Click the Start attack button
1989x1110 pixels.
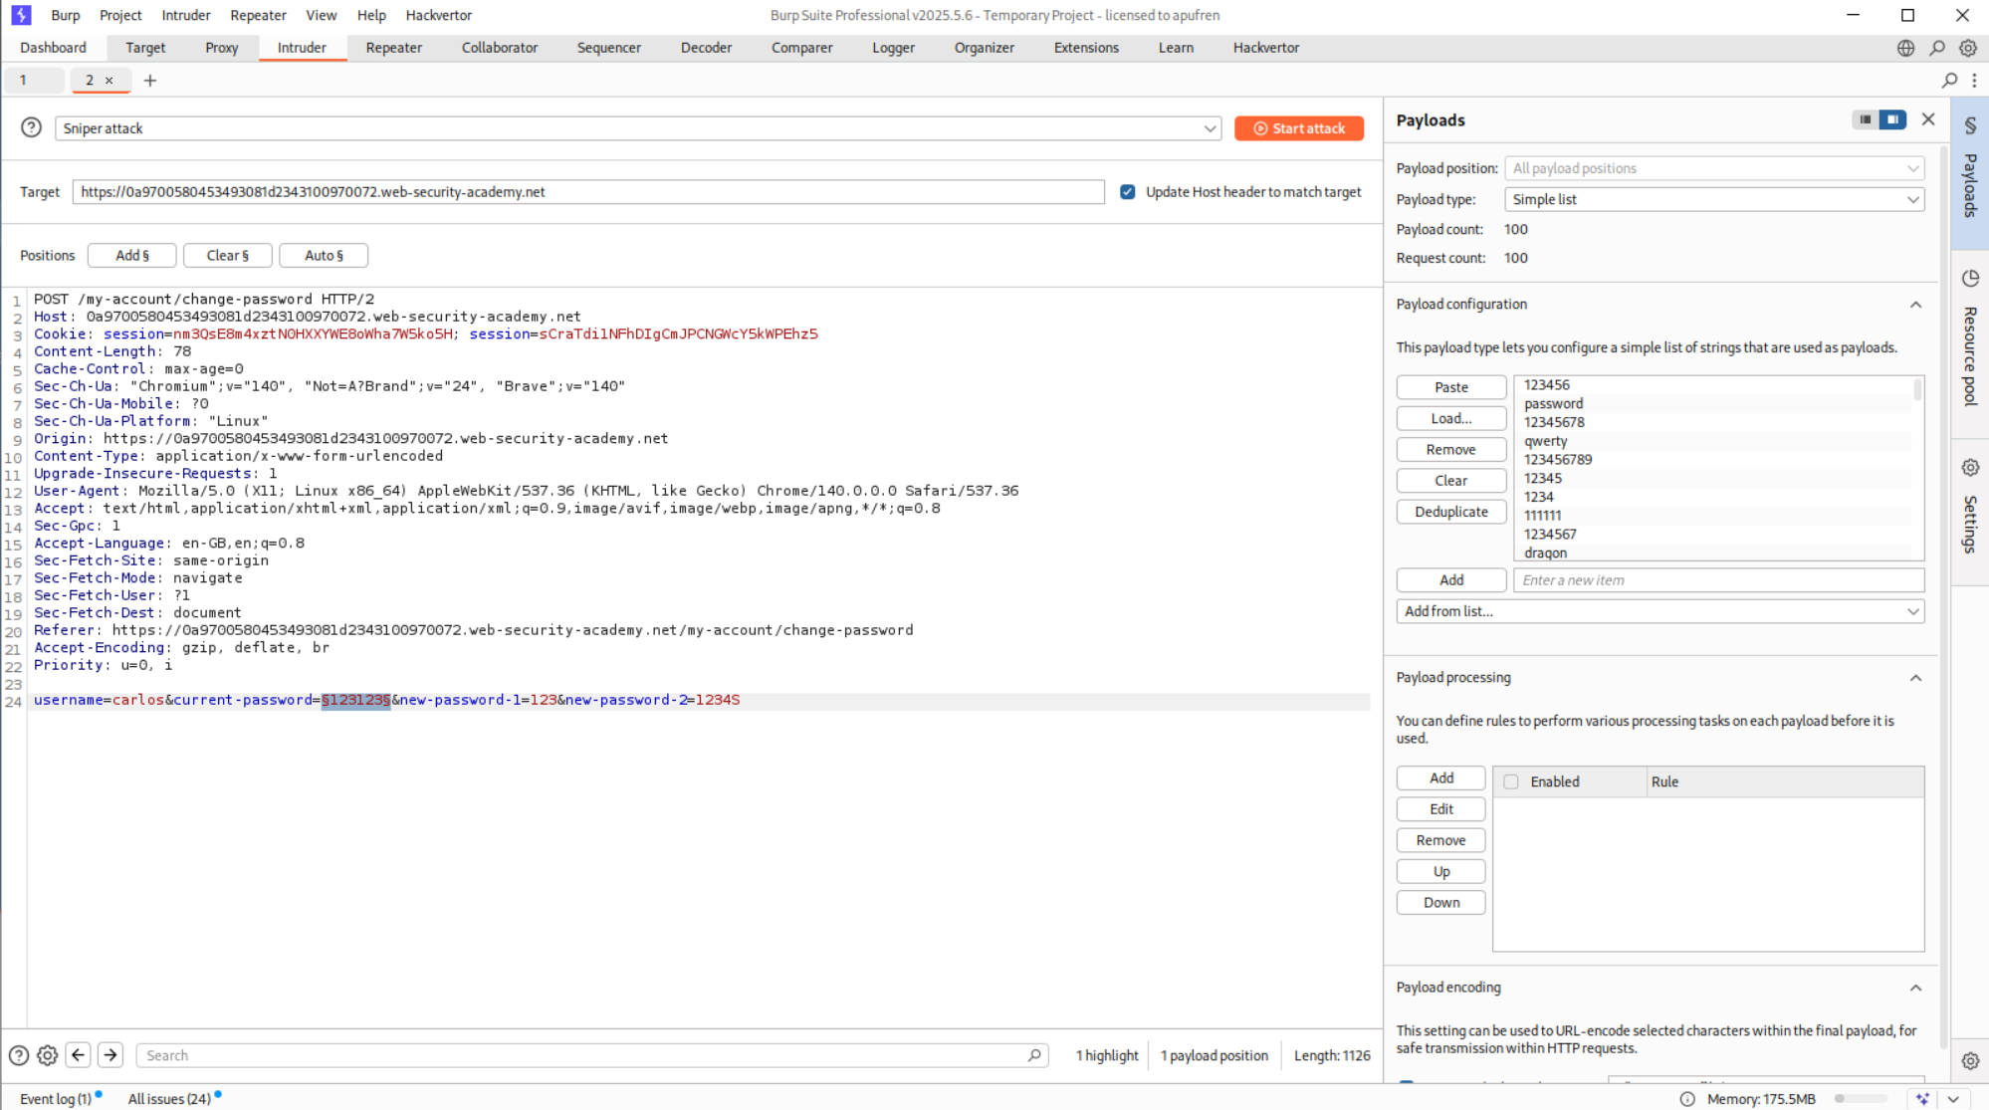click(1298, 128)
